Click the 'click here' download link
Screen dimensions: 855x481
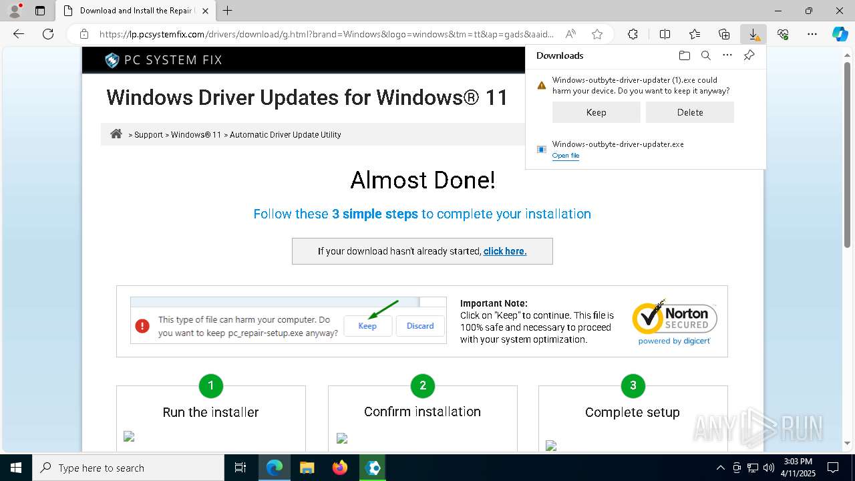(505, 251)
